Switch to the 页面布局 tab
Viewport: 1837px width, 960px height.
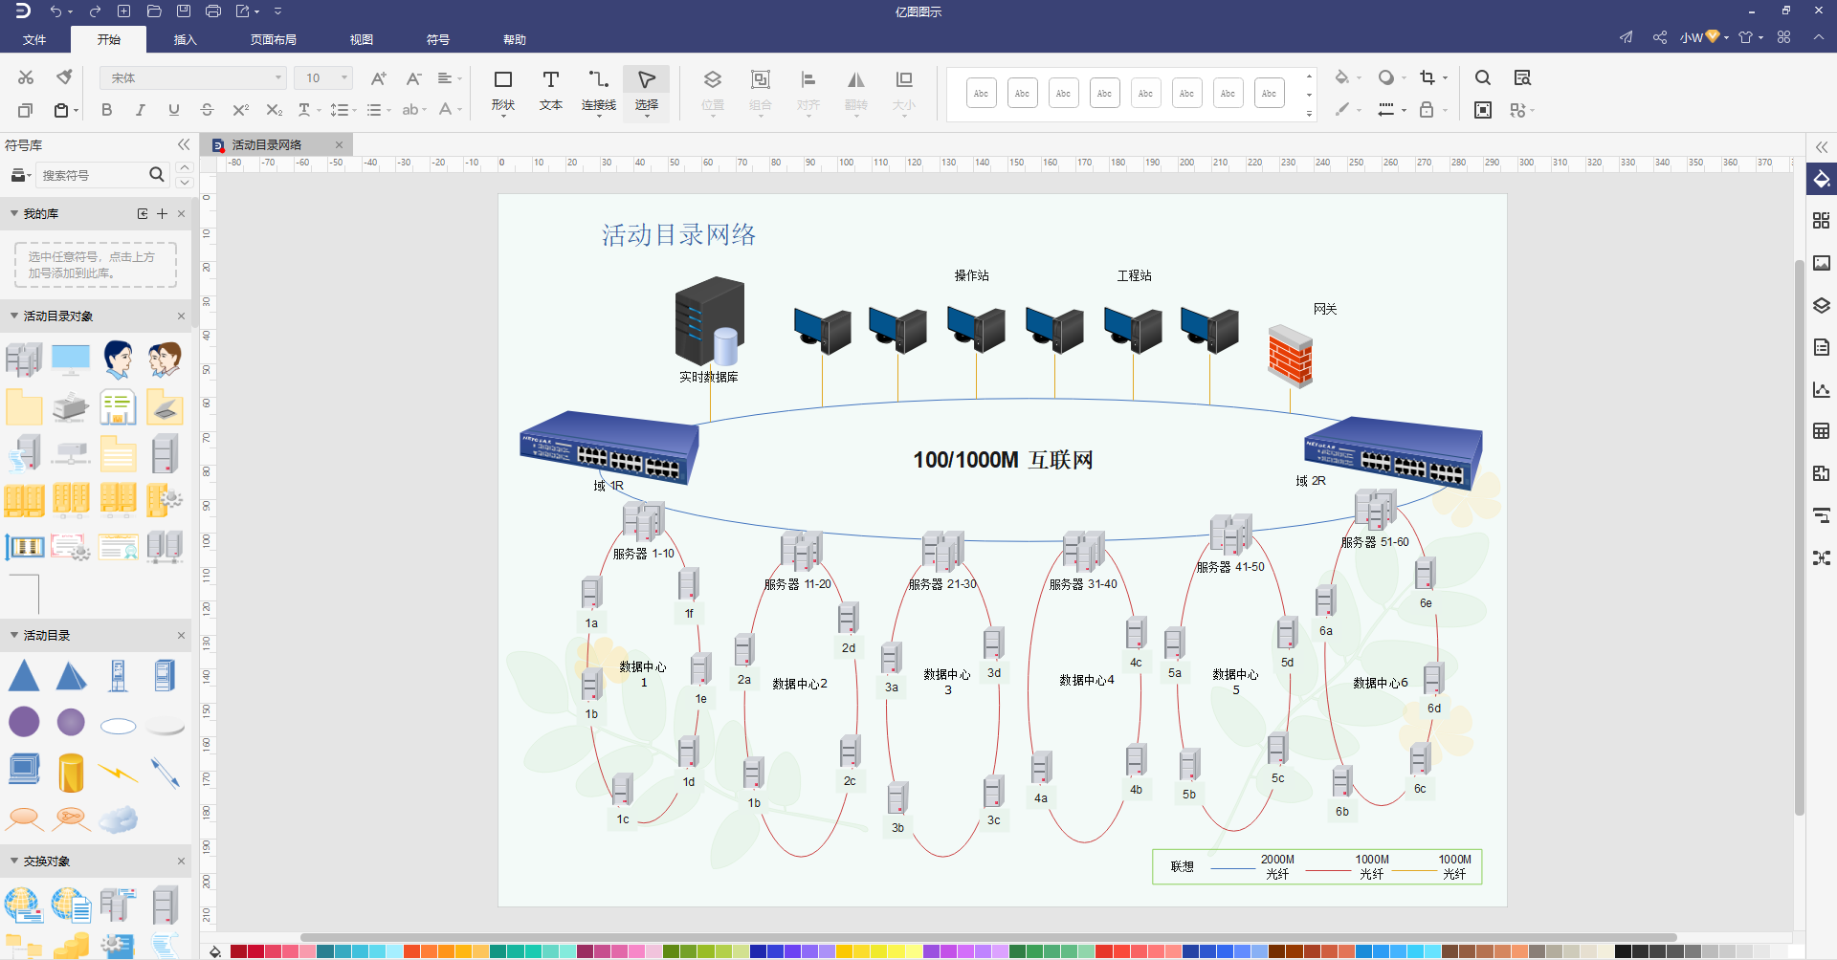tap(274, 39)
